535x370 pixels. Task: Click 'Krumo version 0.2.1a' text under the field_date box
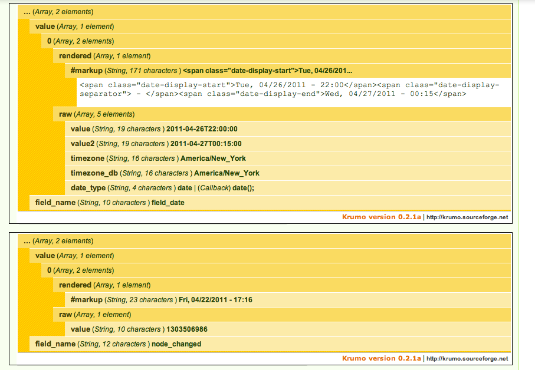tap(382, 217)
